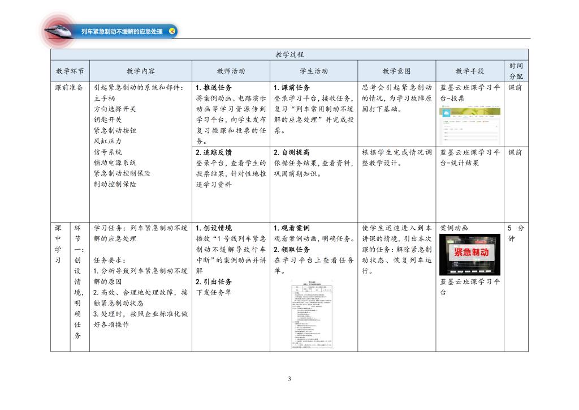Screen dimensions: 579x410
Task: Open the task sheet document thumbnail
Action: point(311,314)
